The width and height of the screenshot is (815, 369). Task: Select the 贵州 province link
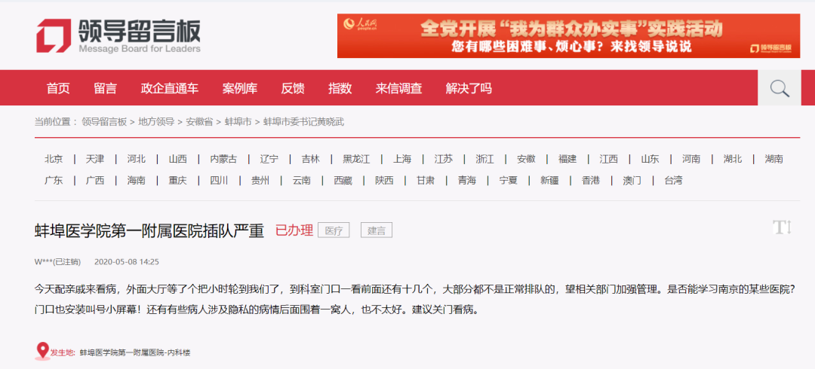(260, 181)
